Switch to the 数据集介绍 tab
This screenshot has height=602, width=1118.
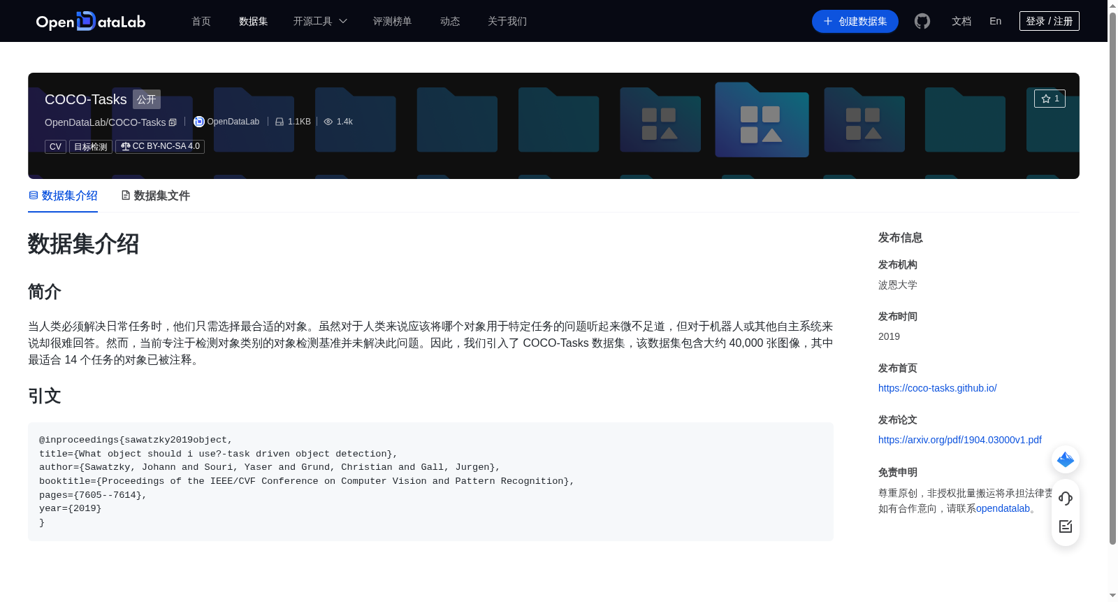coord(63,196)
